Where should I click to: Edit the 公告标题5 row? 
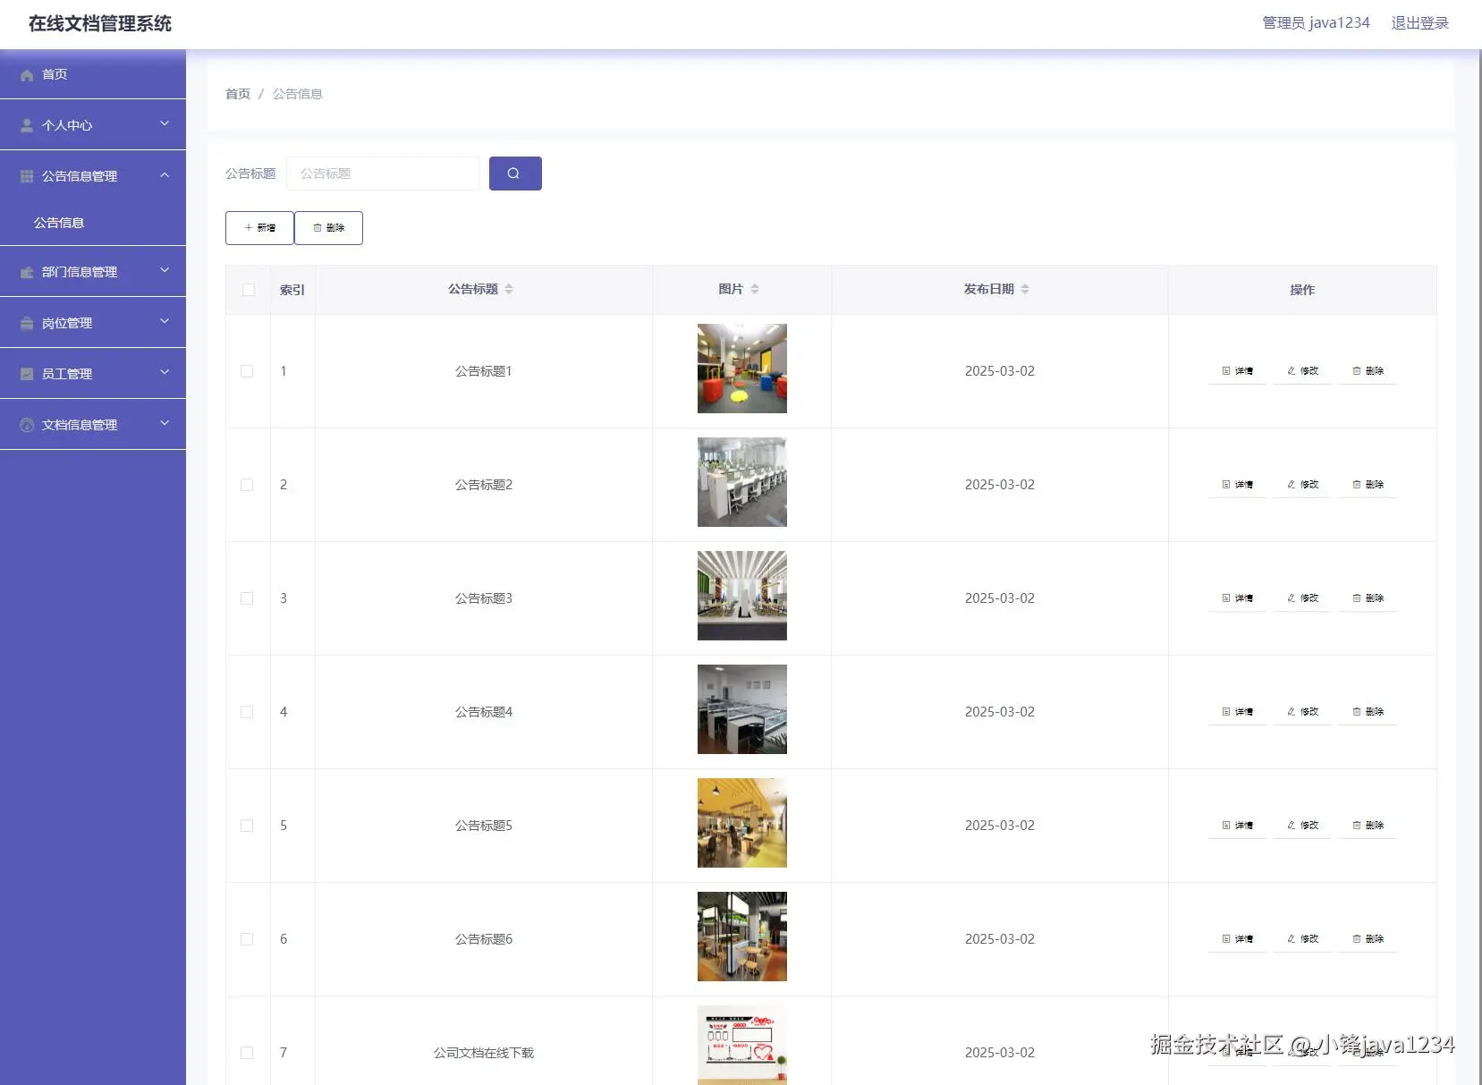(x=1302, y=826)
